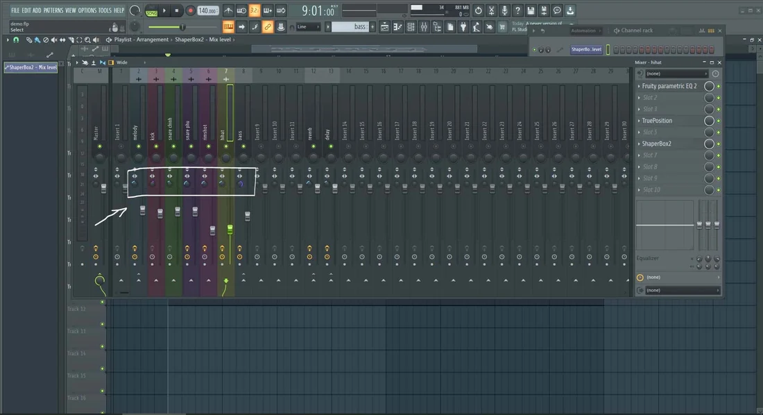Select the playlist magnet snap icon
This screenshot has width=763, height=415.
[x=16, y=40]
